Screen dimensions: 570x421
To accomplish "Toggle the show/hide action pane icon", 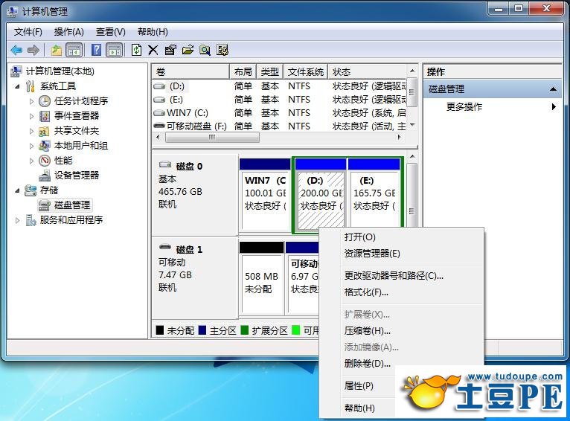I will coord(114,50).
